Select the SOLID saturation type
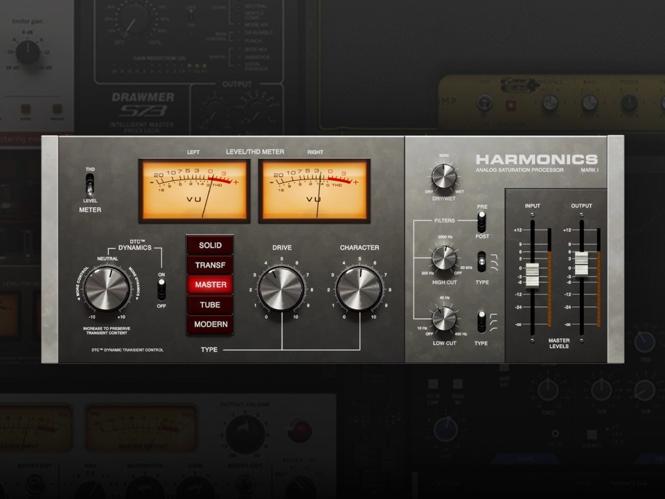 pyautogui.click(x=209, y=245)
